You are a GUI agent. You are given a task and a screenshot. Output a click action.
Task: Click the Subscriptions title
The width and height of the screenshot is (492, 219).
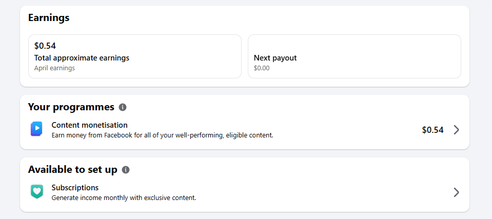(75, 188)
